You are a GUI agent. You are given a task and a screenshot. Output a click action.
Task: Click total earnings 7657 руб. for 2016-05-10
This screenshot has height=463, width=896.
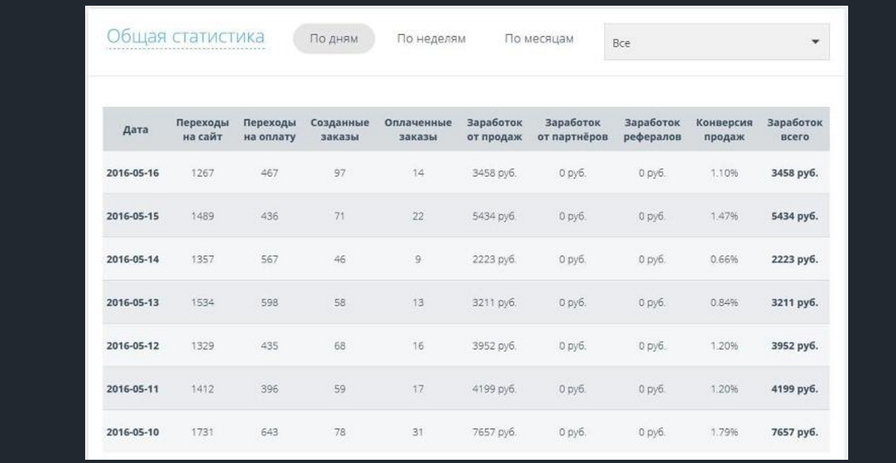[795, 432]
